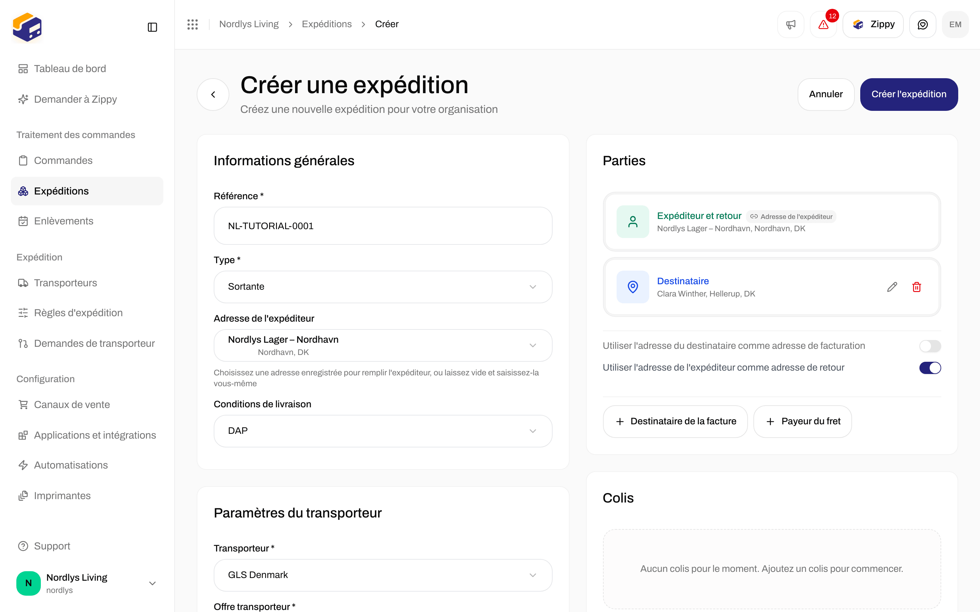Toggle recipient address as billing address

pyautogui.click(x=930, y=346)
